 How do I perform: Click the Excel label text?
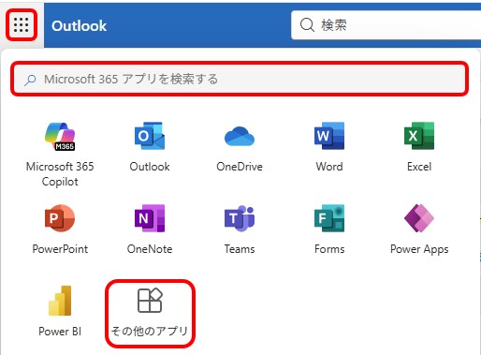419,167
